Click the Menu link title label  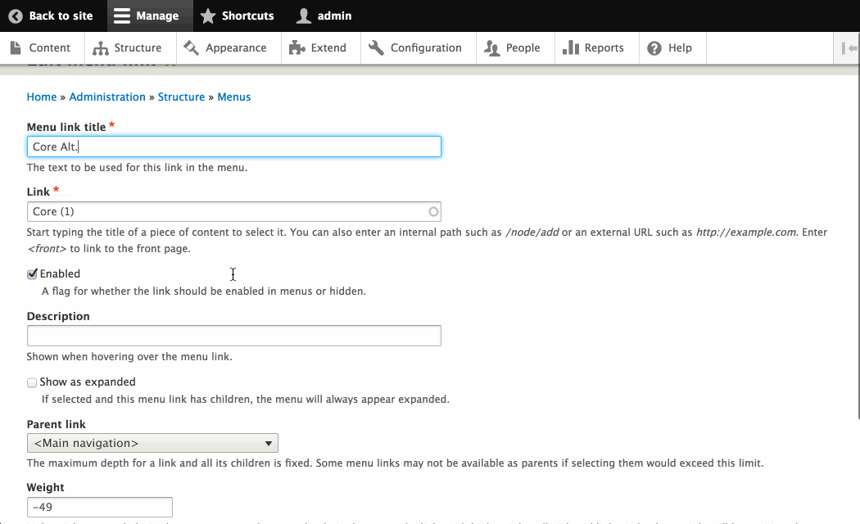coord(66,127)
